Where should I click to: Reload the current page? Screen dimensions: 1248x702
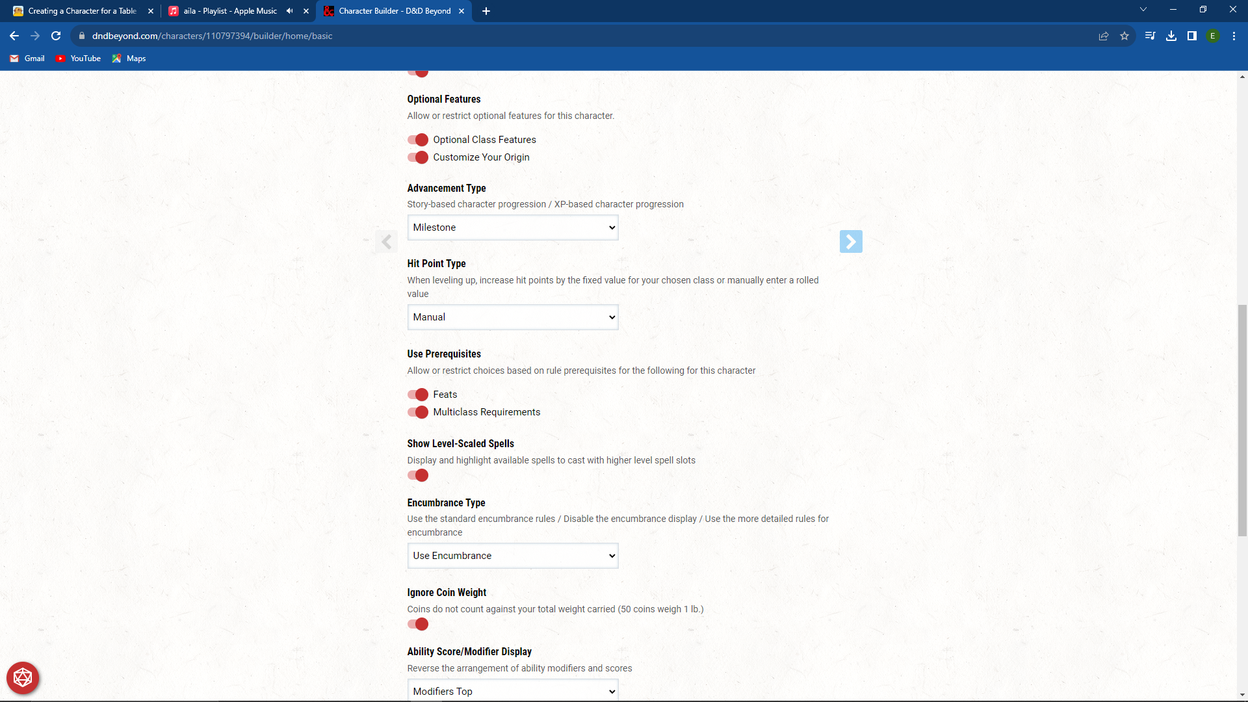[x=55, y=36]
